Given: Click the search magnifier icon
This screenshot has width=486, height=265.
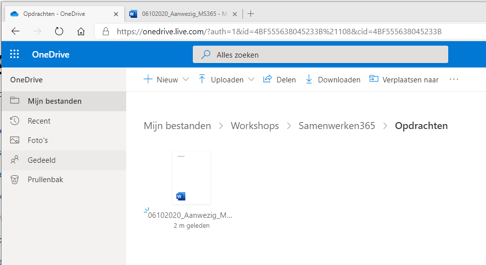Looking at the screenshot, I should click(x=206, y=55).
